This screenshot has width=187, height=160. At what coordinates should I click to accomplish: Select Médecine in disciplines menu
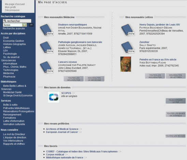point(9,73)
